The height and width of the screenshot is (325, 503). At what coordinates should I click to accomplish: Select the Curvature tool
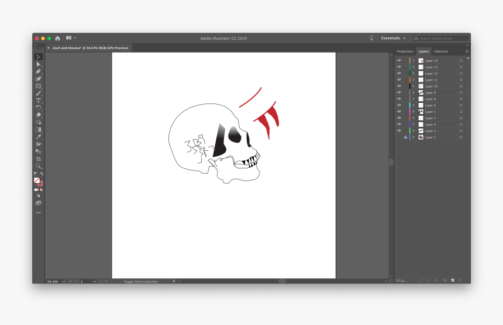coord(38,78)
